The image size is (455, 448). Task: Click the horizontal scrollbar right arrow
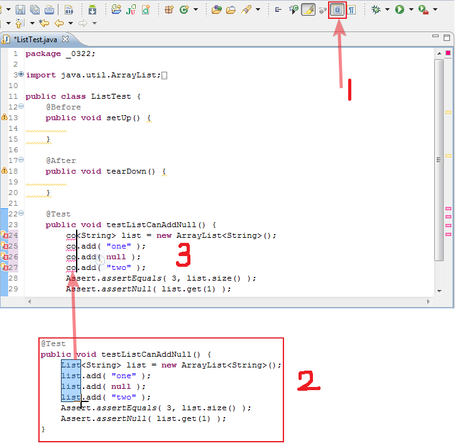429,301
